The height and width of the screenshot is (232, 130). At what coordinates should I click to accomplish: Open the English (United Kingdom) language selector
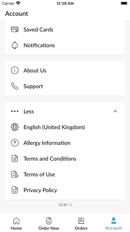tap(65, 127)
